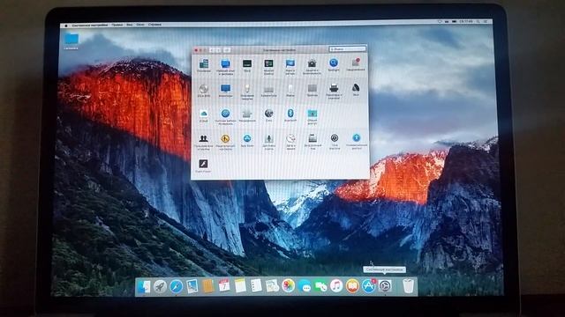Open the Окно menu
Screen dimensions: 565x317
[140, 25]
